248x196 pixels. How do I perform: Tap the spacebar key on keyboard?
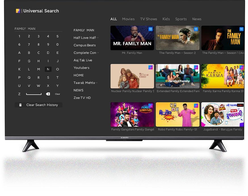(34, 94)
